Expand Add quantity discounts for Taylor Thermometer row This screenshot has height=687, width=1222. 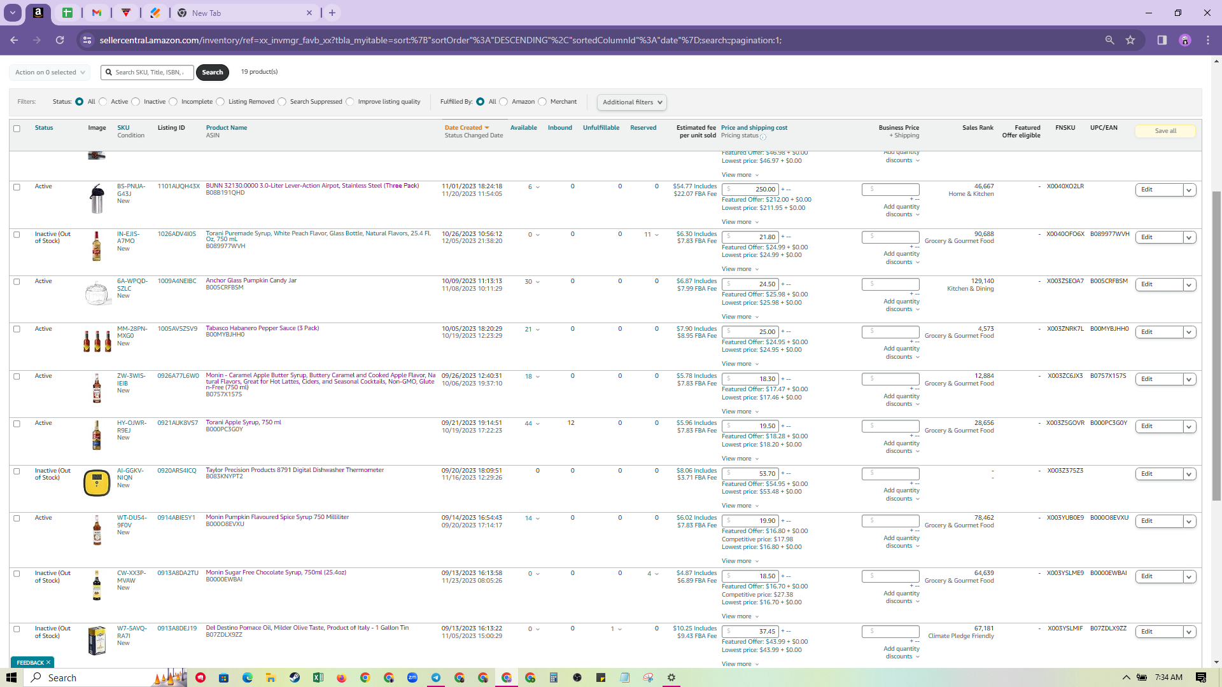tap(902, 495)
